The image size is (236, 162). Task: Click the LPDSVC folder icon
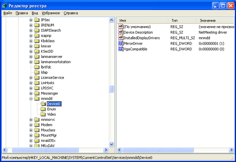click(37, 88)
